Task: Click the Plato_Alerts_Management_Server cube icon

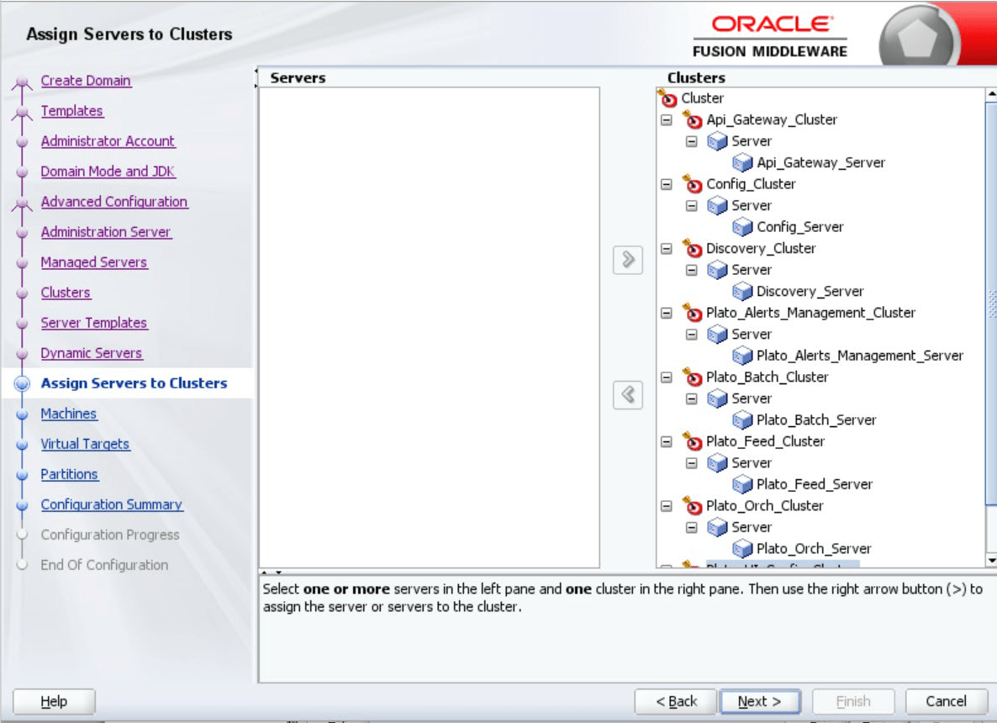Action: tap(742, 356)
